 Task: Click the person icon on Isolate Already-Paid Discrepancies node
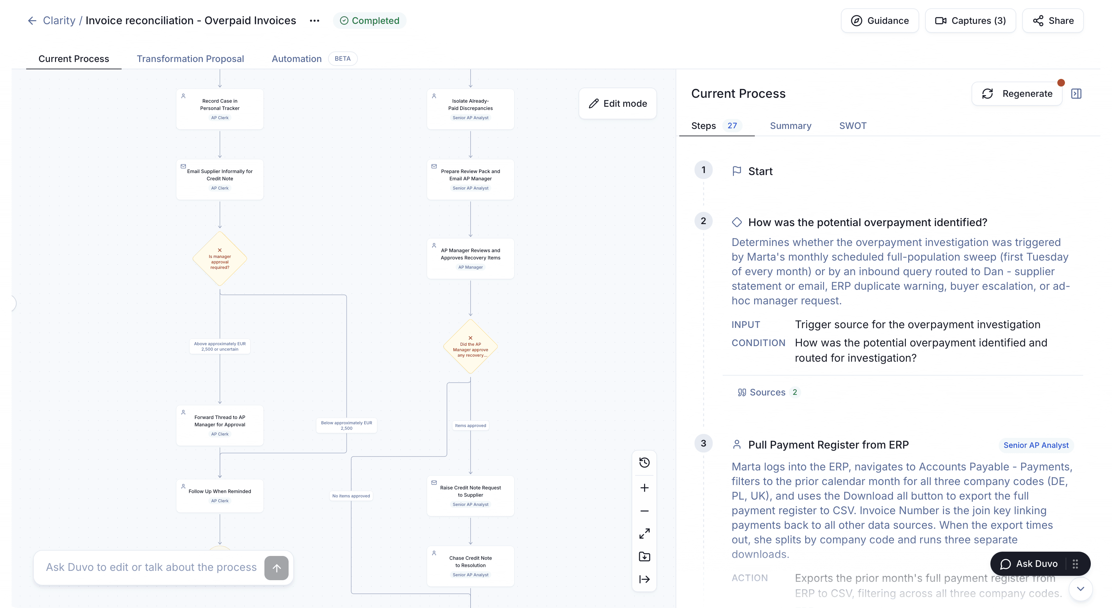coord(434,96)
